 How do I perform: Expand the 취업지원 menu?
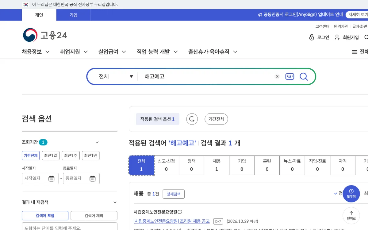pyautogui.click(x=74, y=52)
